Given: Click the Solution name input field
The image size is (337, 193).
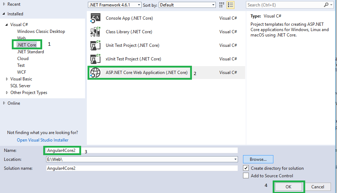Looking at the screenshot, I should pyautogui.click(x=142, y=168).
